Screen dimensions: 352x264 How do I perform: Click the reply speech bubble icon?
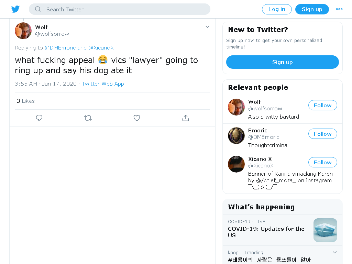click(x=39, y=118)
